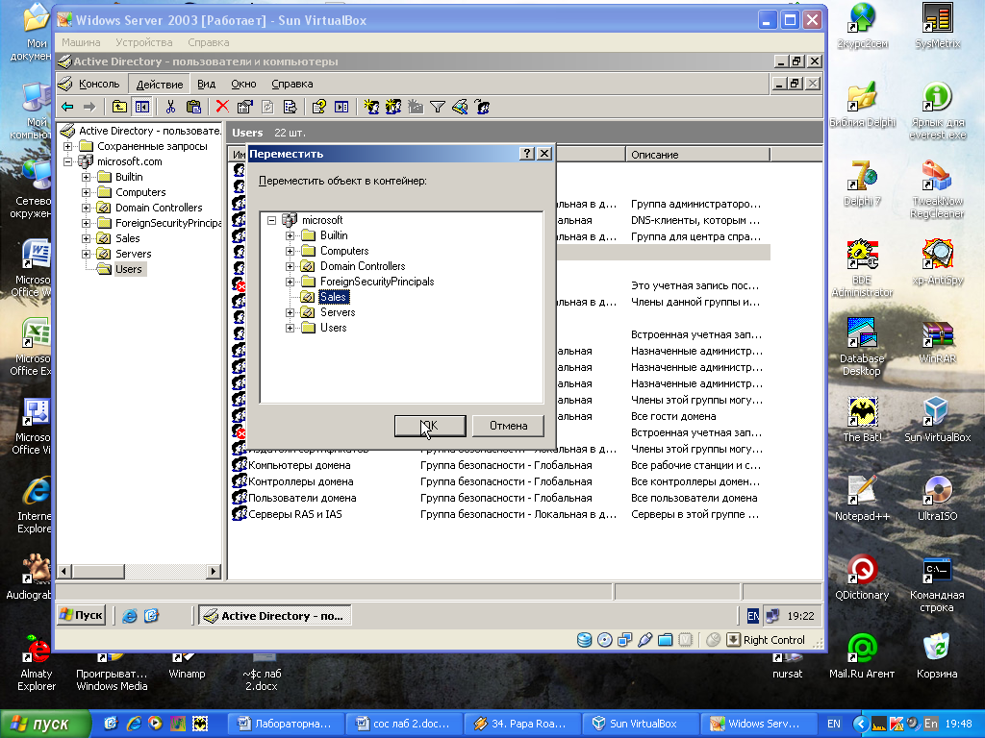Open the UltraISO desktop shortcut

tap(937, 498)
